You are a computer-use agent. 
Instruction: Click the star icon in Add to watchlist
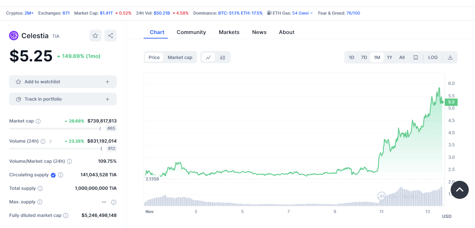18,82
